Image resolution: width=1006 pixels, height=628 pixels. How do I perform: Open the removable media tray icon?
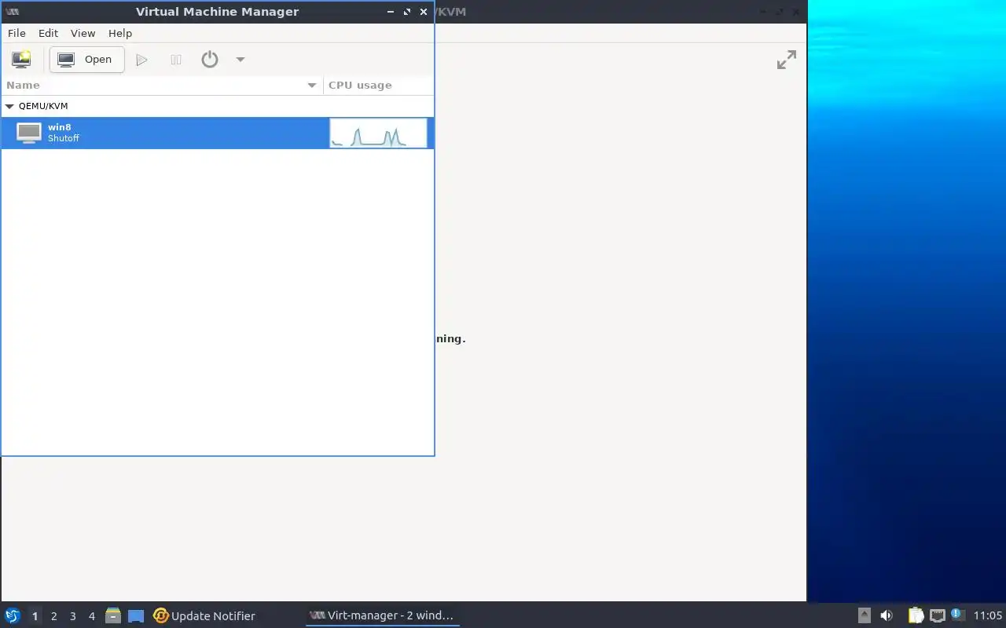[864, 615]
